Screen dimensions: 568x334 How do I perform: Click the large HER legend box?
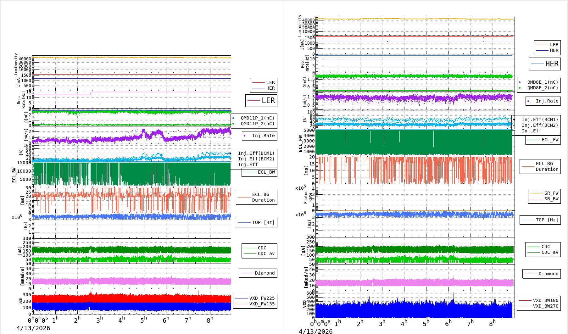(x=545, y=64)
